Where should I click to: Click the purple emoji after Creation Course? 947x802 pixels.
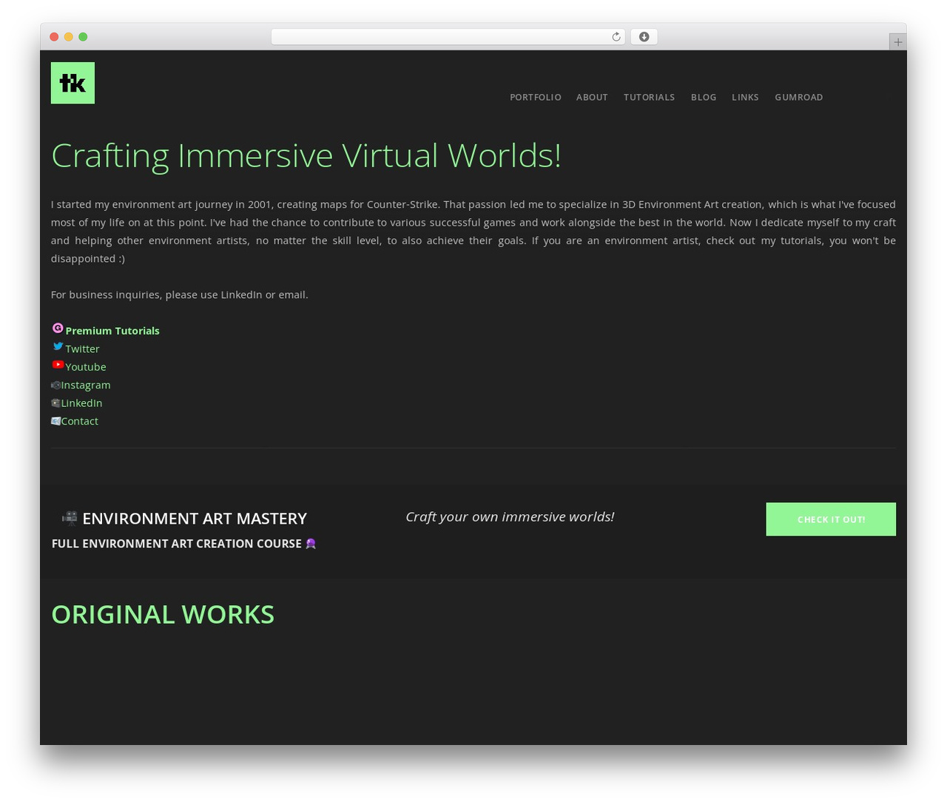point(311,544)
